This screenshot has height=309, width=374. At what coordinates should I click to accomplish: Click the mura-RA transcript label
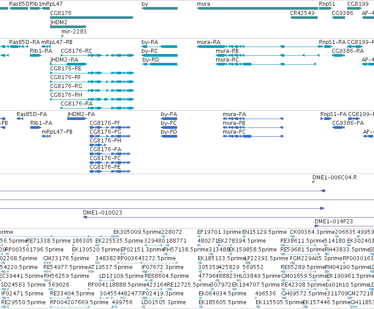pos(209,42)
